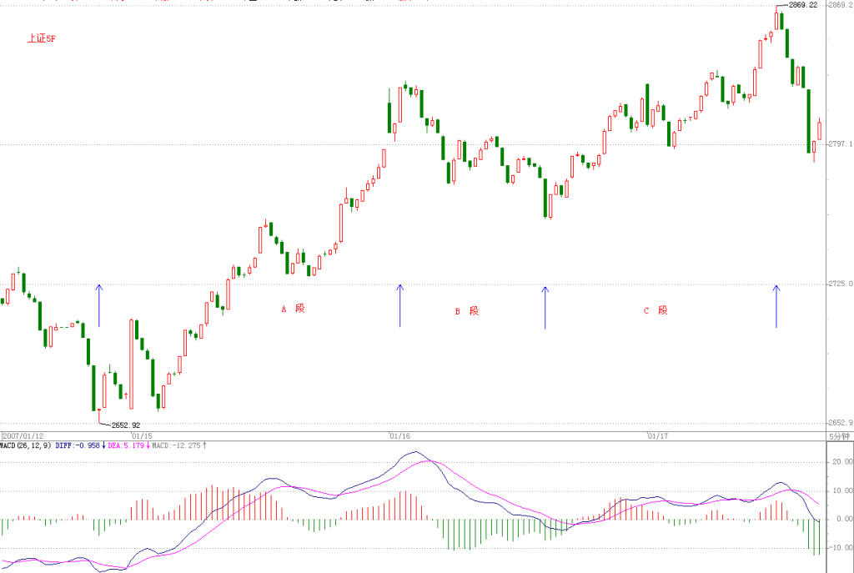Click the gray MACD -12.275 readout
854x573 pixels.
point(179,445)
